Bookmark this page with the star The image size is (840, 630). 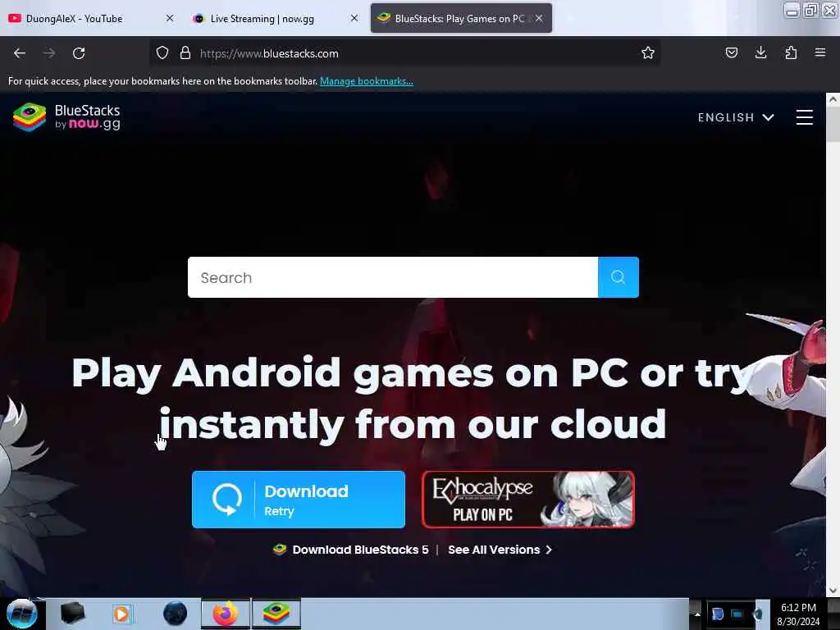point(648,52)
